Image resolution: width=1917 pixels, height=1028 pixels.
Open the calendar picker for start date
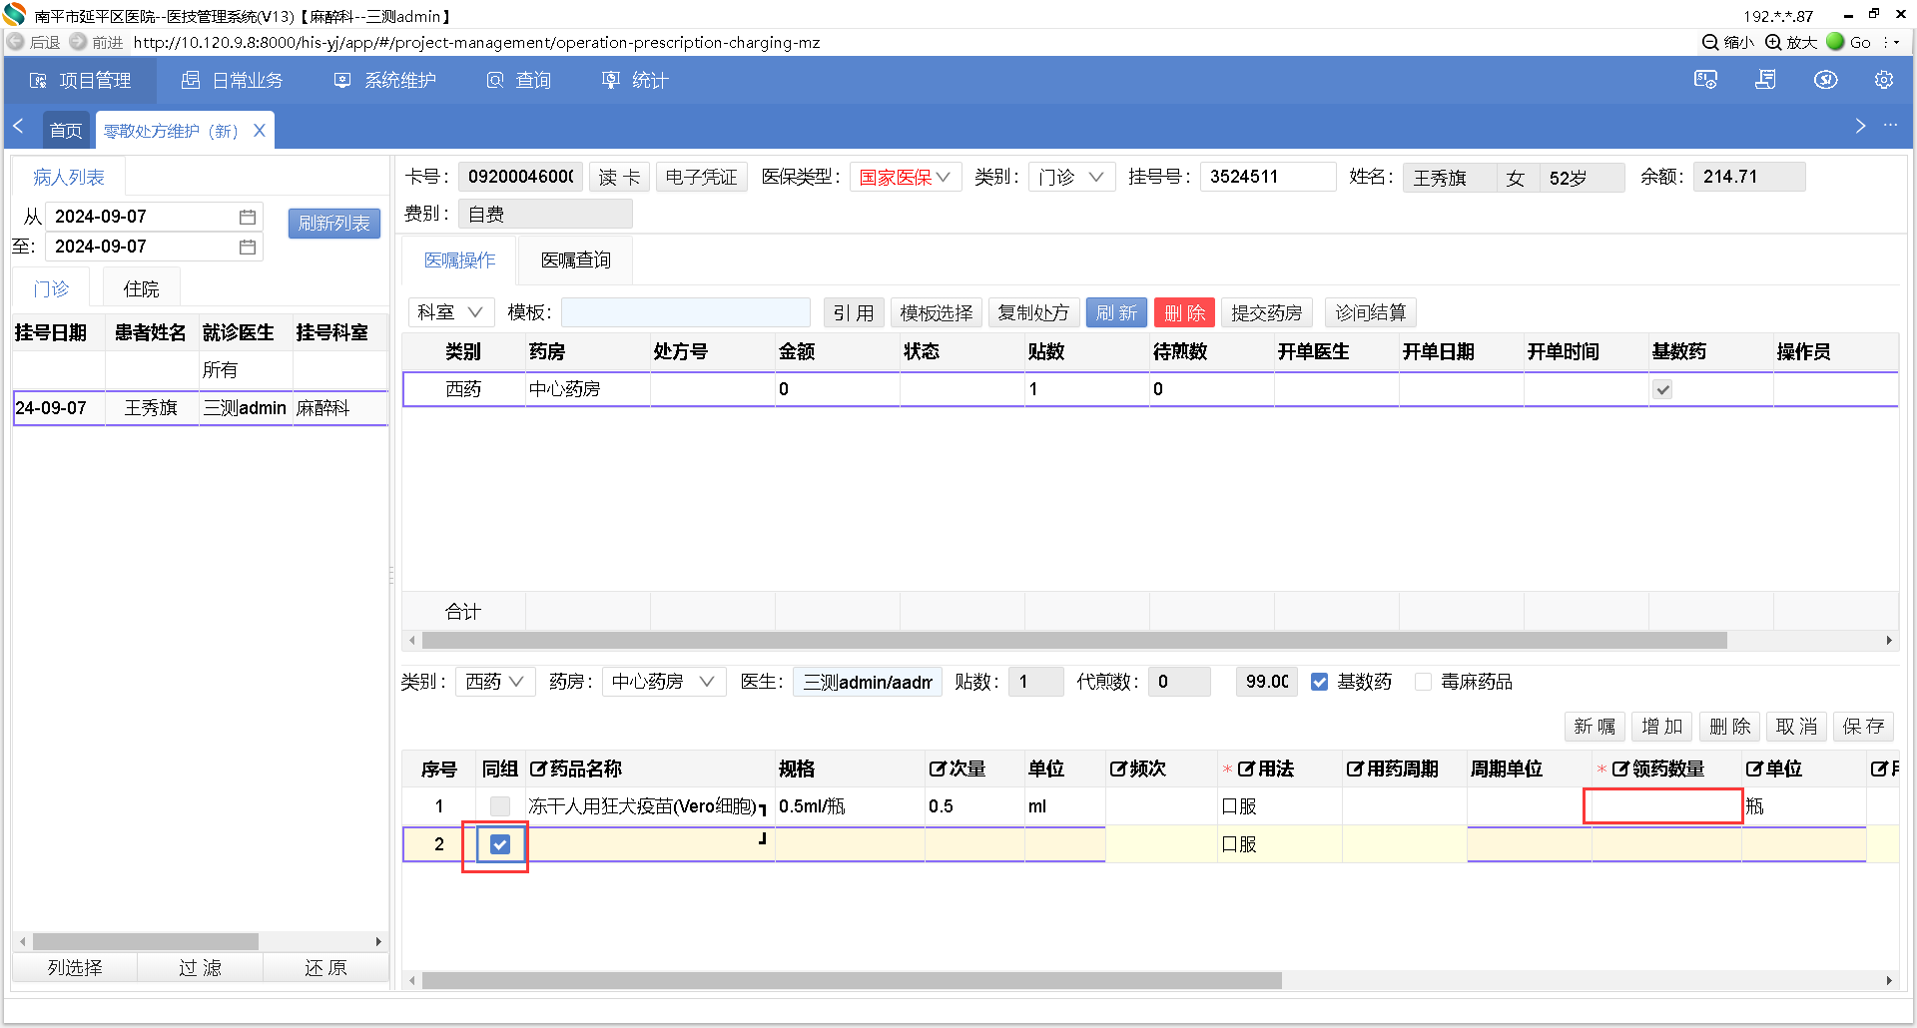tap(248, 217)
